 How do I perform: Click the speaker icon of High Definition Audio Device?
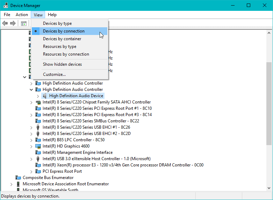(45, 96)
